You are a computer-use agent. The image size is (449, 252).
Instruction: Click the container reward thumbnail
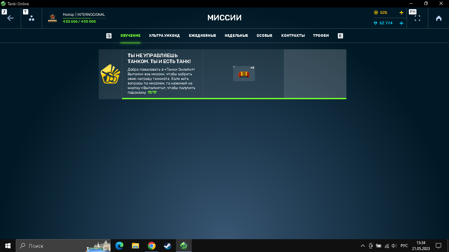pyautogui.click(x=244, y=74)
